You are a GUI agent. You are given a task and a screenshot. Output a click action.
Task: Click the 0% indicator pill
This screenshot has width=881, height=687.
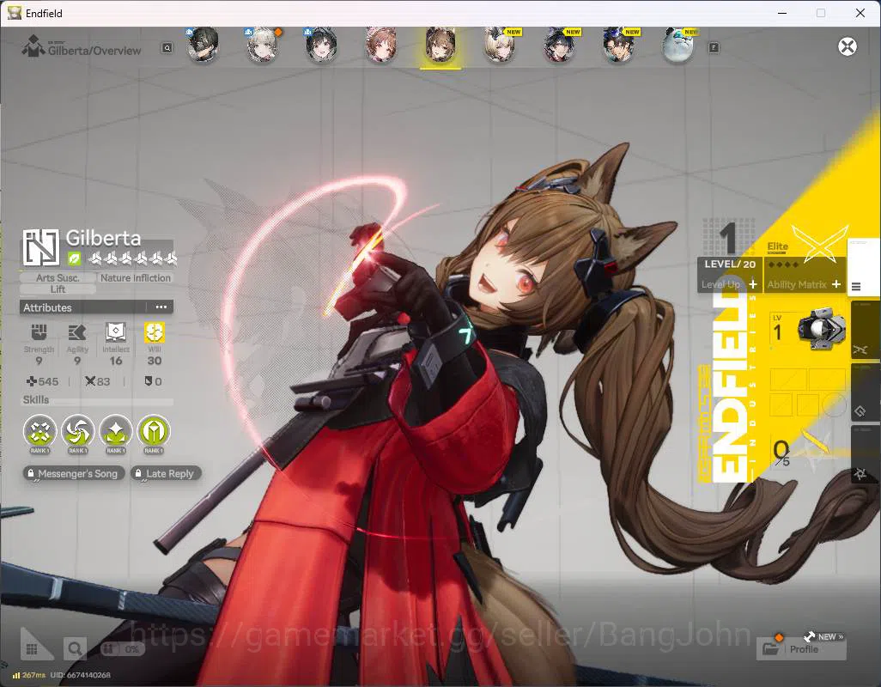(x=122, y=649)
